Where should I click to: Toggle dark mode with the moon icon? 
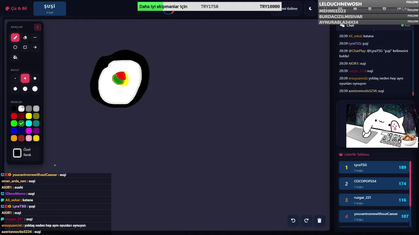coord(310,8)
